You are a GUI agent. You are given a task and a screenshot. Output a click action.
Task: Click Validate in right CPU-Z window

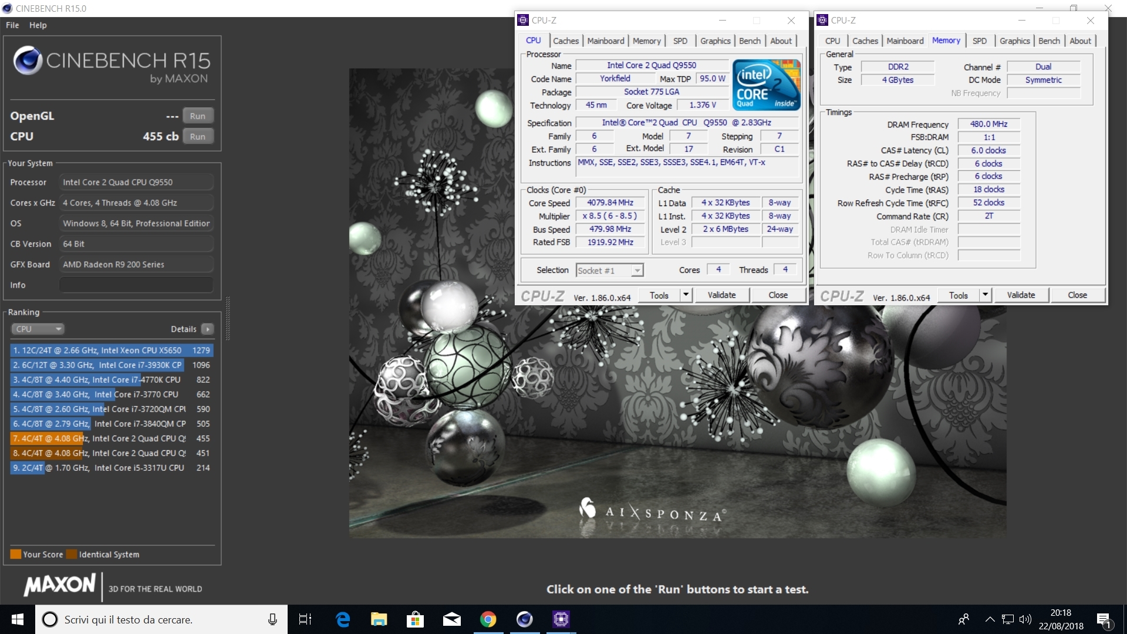pyautogui.click(x=1021, y=295)
